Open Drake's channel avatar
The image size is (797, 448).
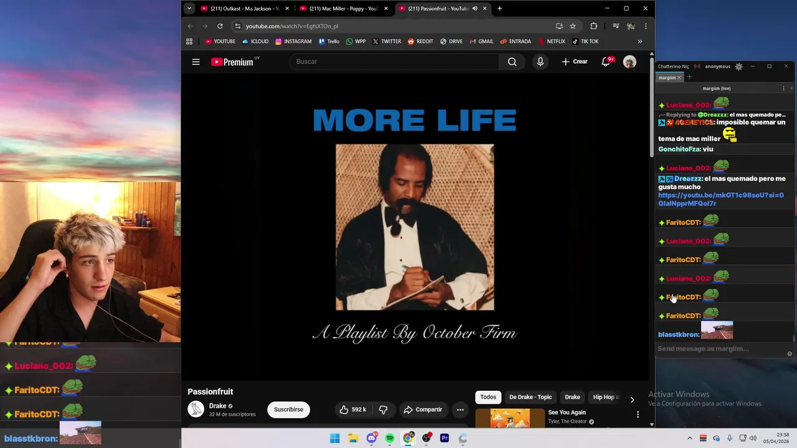pos(196,409)
